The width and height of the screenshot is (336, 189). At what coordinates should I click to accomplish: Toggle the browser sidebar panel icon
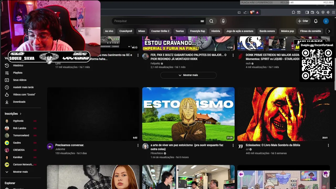click(307, 12)
